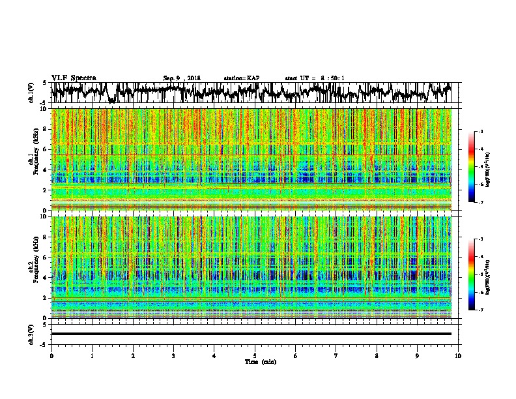The height and width of the screenshot is (399, 516).
Task: Click the "6" minute tick label on the time axis
Action: point(296,356)
